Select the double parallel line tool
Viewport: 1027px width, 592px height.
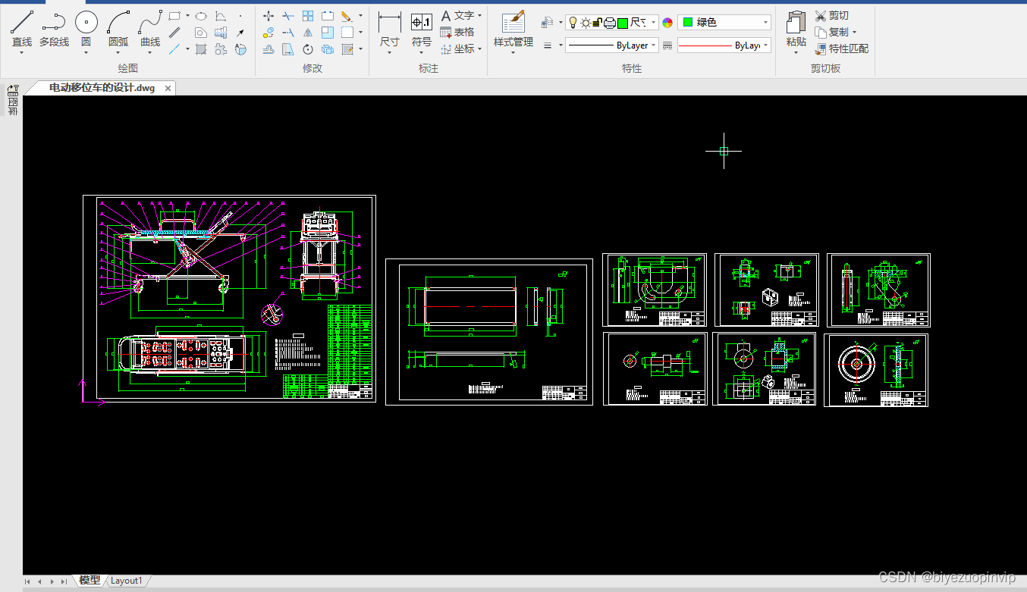click(174, 33)
